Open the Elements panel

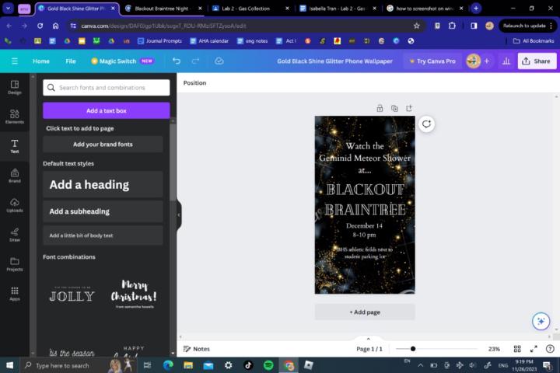point(15,117)
